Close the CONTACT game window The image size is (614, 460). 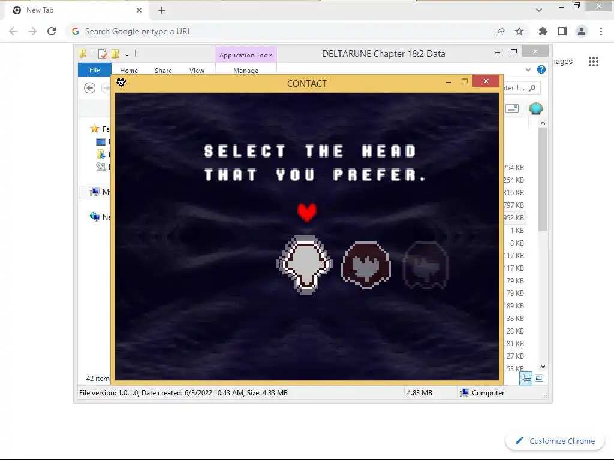(x=486, y=81)
